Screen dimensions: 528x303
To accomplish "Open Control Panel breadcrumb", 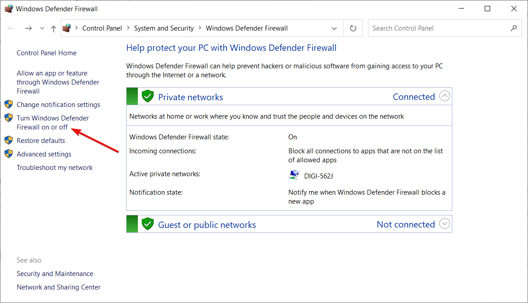I will [x=102, y=28].
